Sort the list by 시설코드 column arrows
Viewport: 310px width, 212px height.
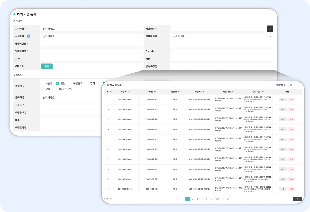tap(129, 92)
